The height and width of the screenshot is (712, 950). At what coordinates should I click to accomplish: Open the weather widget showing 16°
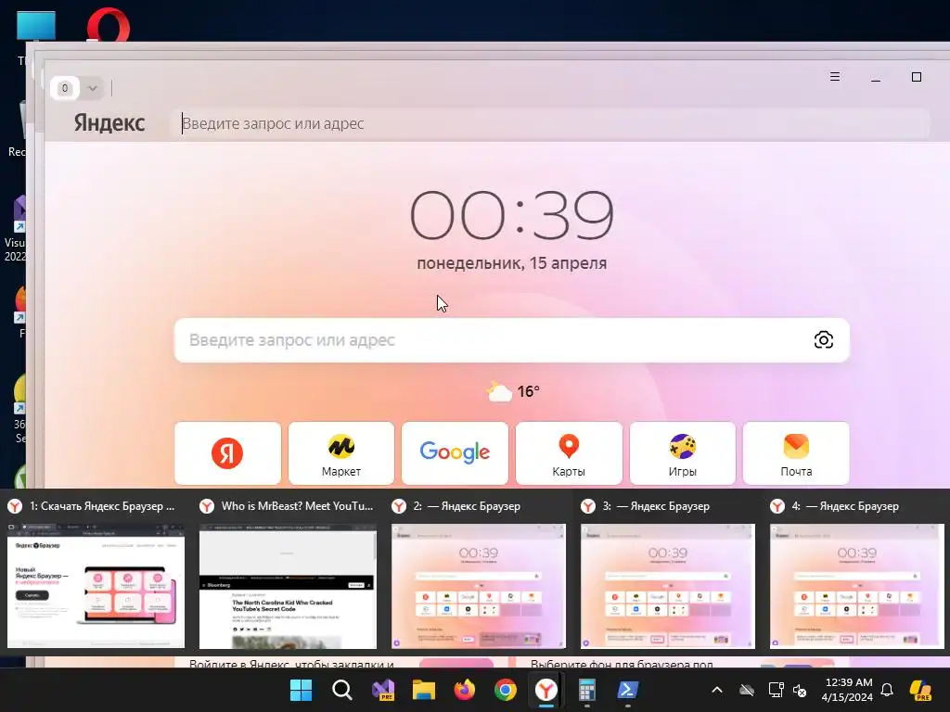tap(512, 392)
